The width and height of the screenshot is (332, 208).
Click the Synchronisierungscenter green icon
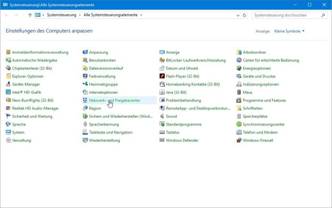pyautogui.click(x=239, y=124)
